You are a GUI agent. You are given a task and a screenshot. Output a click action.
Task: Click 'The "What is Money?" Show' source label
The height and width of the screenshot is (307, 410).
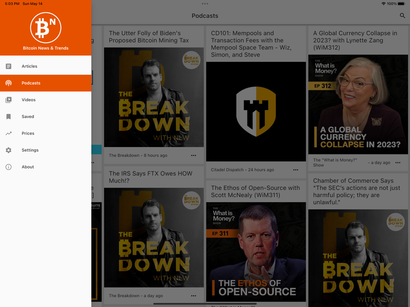click(335, 163)
